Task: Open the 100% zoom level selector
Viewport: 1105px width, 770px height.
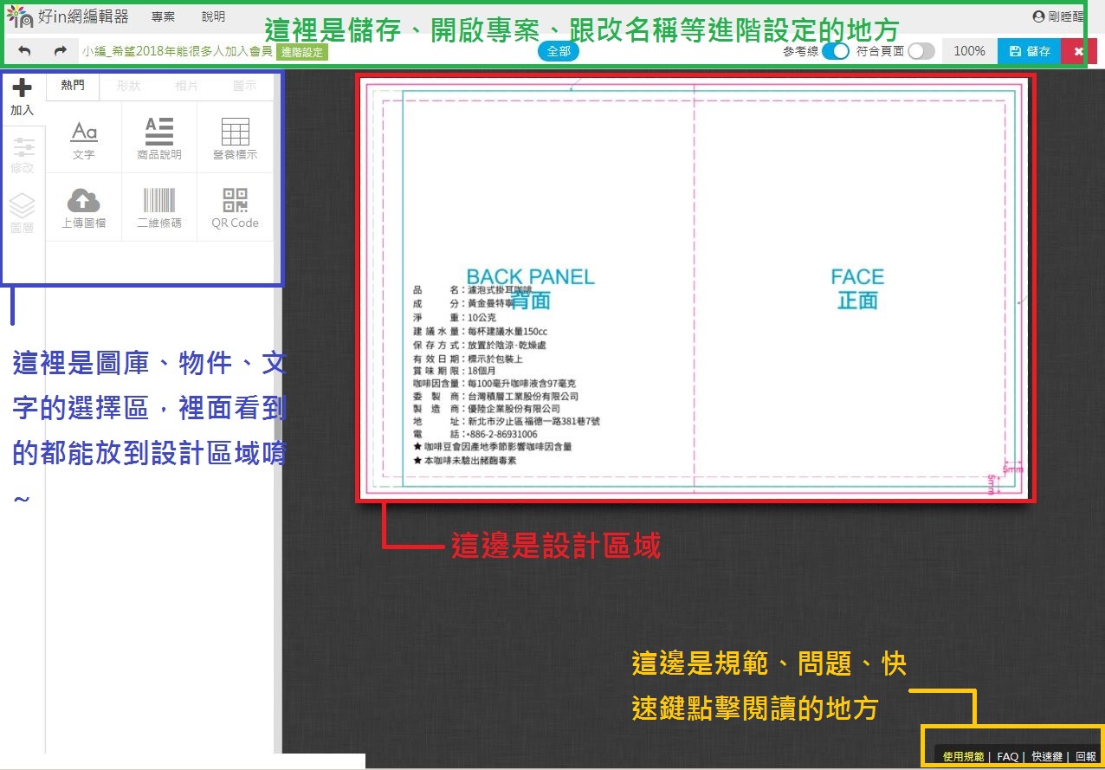Action: pyautogui.click(x=969, y=51)
